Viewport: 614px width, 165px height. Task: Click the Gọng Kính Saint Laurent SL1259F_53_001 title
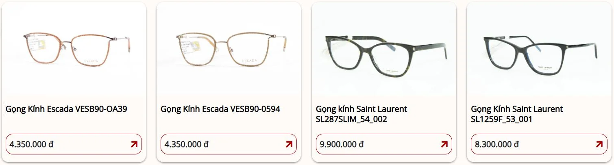coord(517,114)
